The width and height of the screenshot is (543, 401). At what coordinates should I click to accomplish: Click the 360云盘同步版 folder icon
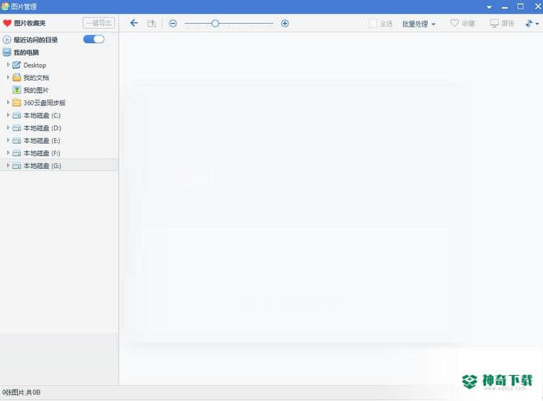17,102
